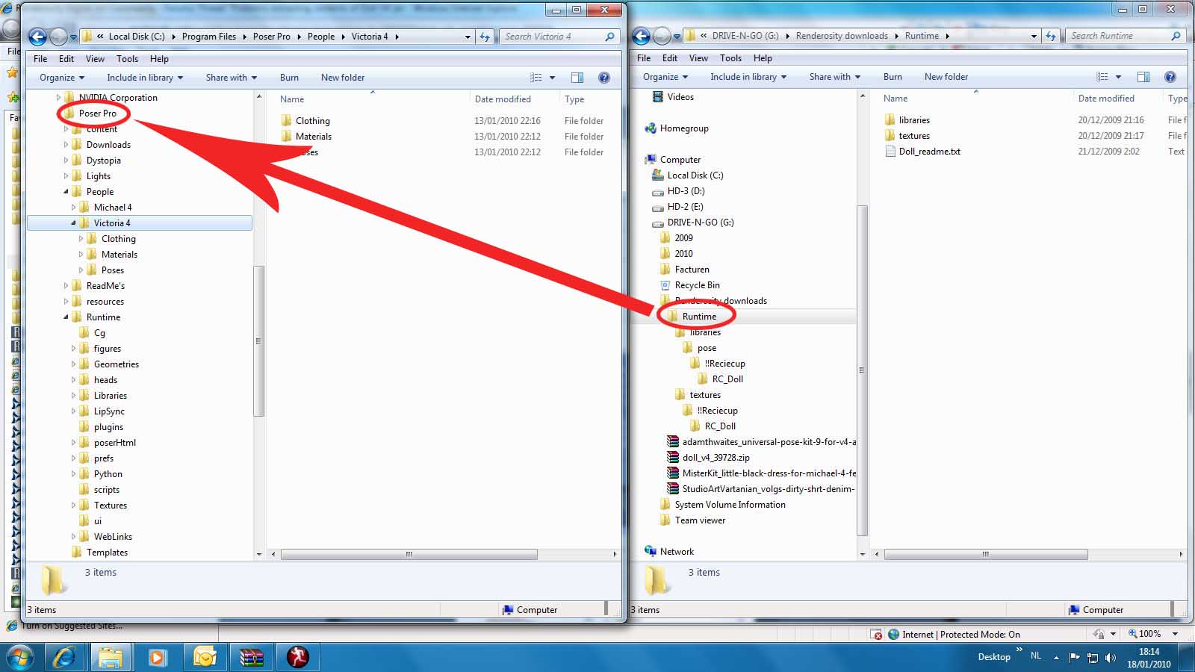This screenshot has height=672, width=1195.
Task: Open Internet Explorer from the taskbar
Action: pos(64,657)
